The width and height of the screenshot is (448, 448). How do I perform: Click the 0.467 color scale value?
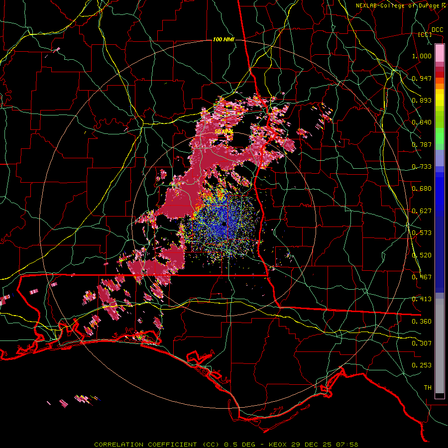coord(422,277)
